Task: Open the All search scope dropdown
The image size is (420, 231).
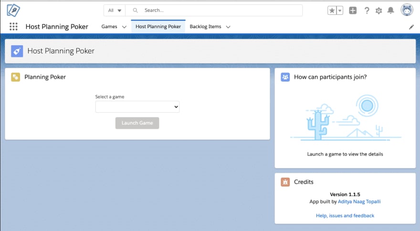Action: click(x=115, y=10)
